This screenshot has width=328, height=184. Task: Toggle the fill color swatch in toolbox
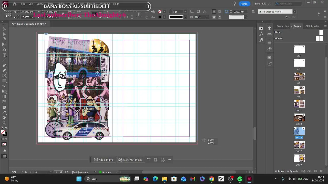point(3,132)
